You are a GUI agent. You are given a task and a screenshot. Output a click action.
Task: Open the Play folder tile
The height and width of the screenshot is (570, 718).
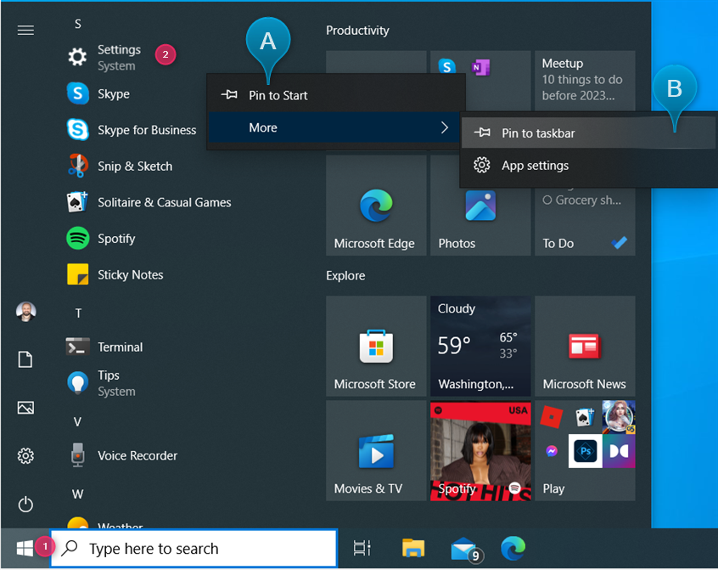585,450
